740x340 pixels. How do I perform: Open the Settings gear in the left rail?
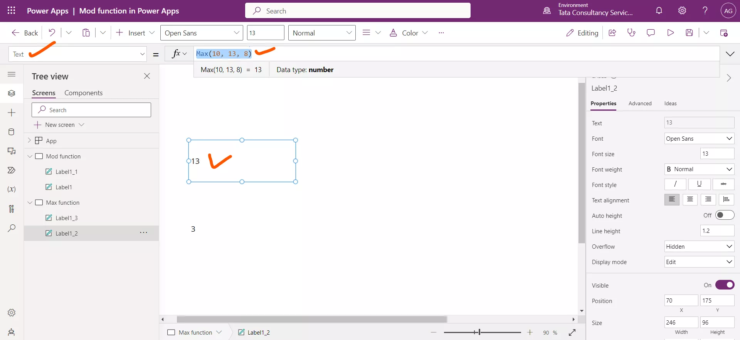point(12,313)
